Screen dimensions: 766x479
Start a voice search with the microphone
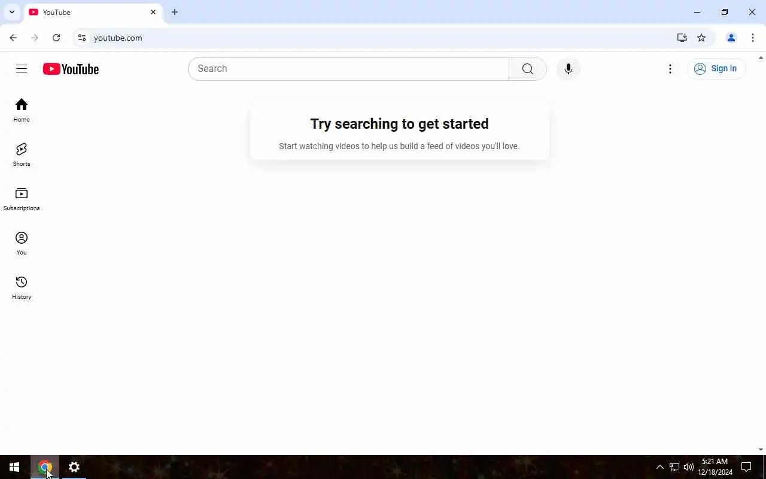click(x=568, y=69)
